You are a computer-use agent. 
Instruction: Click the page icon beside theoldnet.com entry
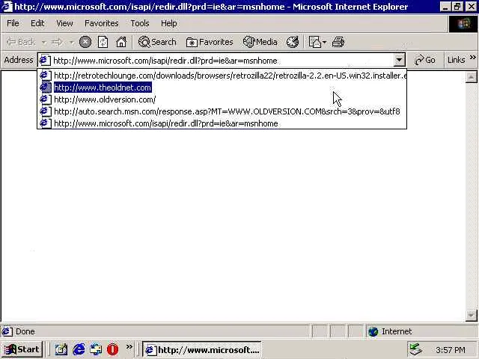point(46,88)
